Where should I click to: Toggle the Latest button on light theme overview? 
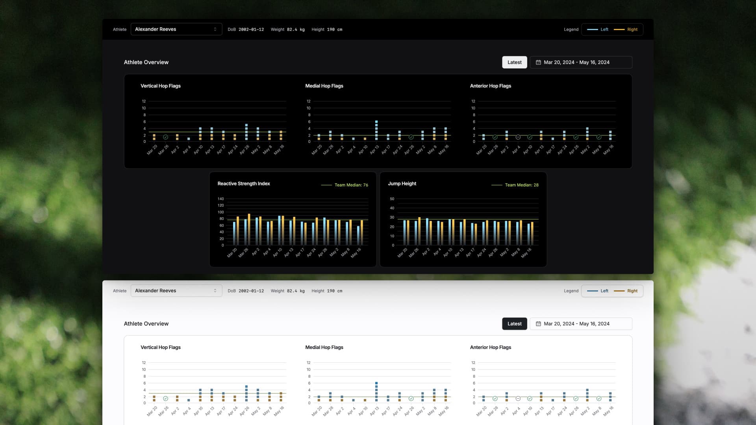[515, 323]
